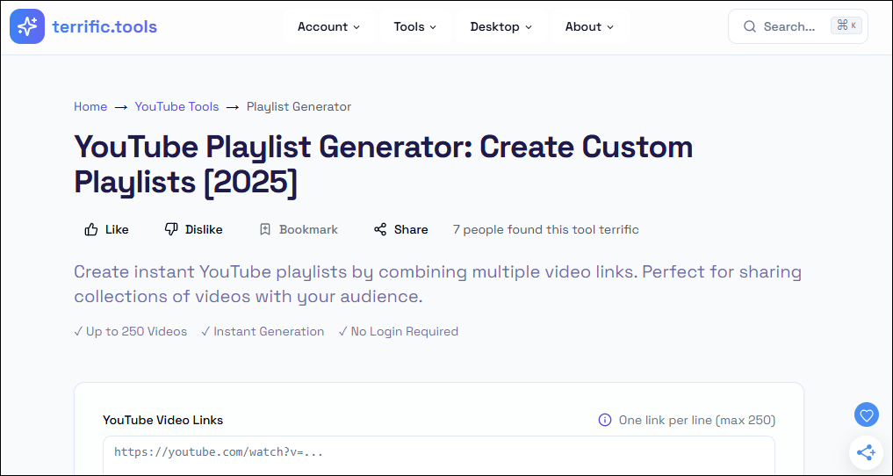Screen dimensions: 893x476
Task: Like this tool
Action: pos(106,229)
